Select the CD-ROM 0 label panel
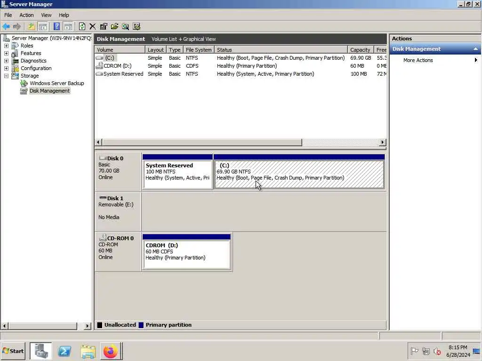482x361 pixels. tap(118, 251)
